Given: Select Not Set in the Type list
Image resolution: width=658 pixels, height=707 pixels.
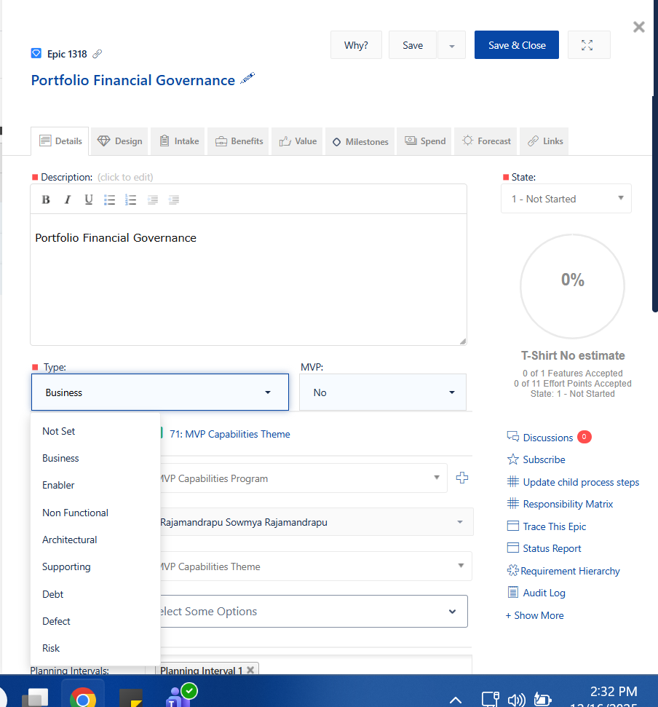Looking at the screenshot, I should click(x=95, y=431).
